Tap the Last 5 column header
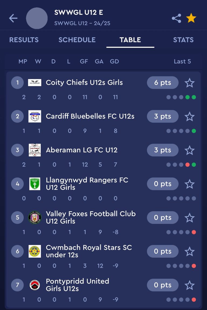This screenshot has height=310, width=207. [182, 62]
